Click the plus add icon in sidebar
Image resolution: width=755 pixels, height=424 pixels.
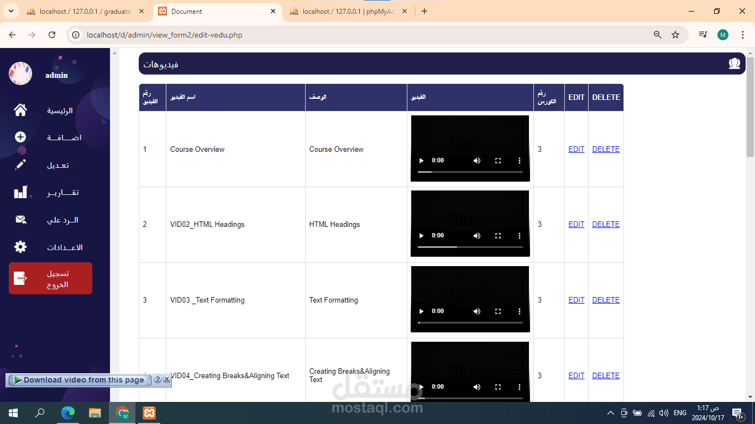(x=20, y=137)
